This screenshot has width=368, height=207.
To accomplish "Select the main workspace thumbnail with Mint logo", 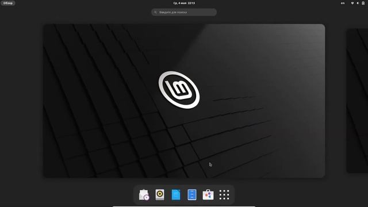I will (x=184, y=101).
